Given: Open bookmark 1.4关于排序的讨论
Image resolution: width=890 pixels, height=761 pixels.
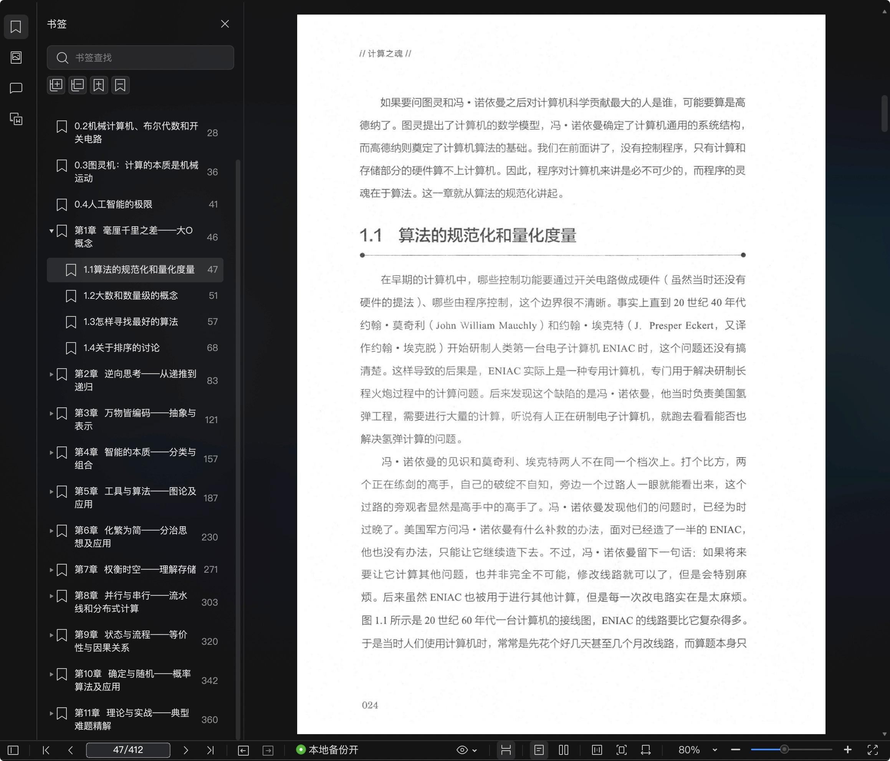Looking at the screenshot, I should click(135, 348).
